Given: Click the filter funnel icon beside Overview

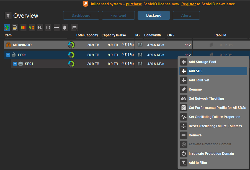Looking at the screenshot, I should coord(8,16).
